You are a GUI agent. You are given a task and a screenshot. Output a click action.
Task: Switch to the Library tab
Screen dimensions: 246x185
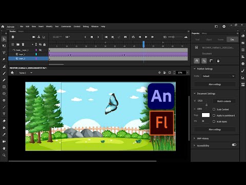tap(204, 33)
